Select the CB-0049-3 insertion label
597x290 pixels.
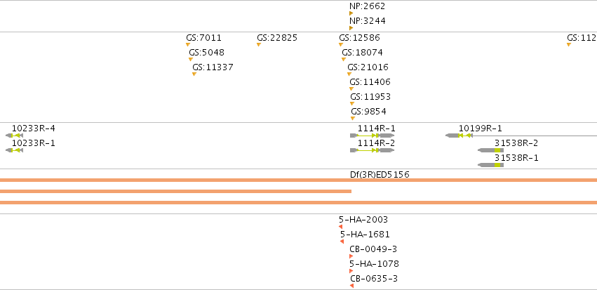click(373, 249)
